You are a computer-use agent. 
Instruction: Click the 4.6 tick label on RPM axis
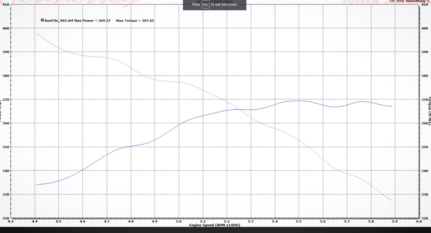(82, 221)
